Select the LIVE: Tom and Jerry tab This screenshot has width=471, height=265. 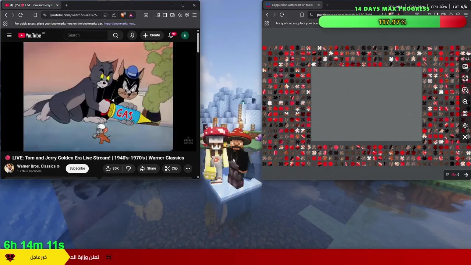31,5
